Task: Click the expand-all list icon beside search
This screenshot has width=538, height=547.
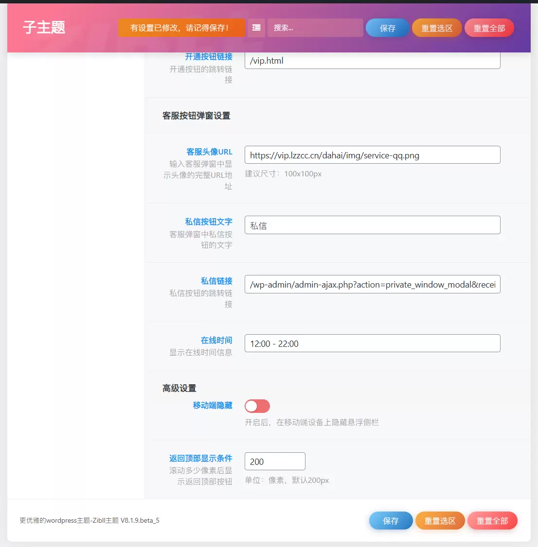Action: pos(256,28)
